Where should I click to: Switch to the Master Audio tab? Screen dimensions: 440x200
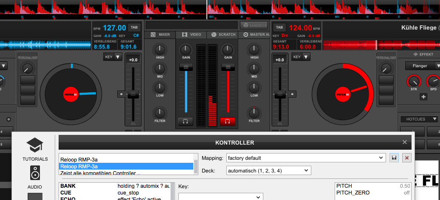pos(254,35)
